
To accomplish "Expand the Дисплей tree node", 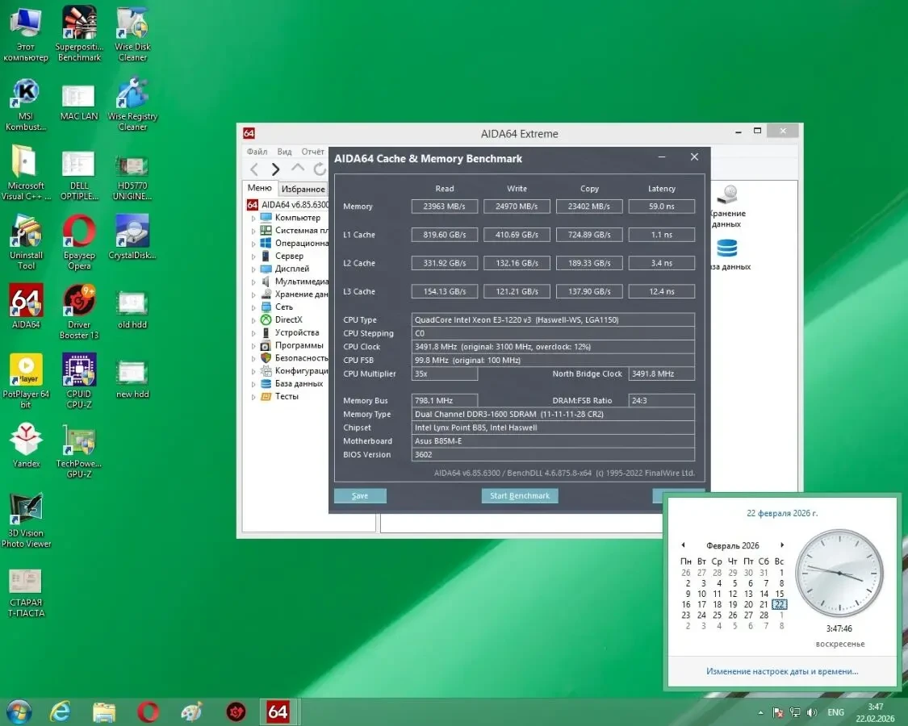I will (253, 269).
